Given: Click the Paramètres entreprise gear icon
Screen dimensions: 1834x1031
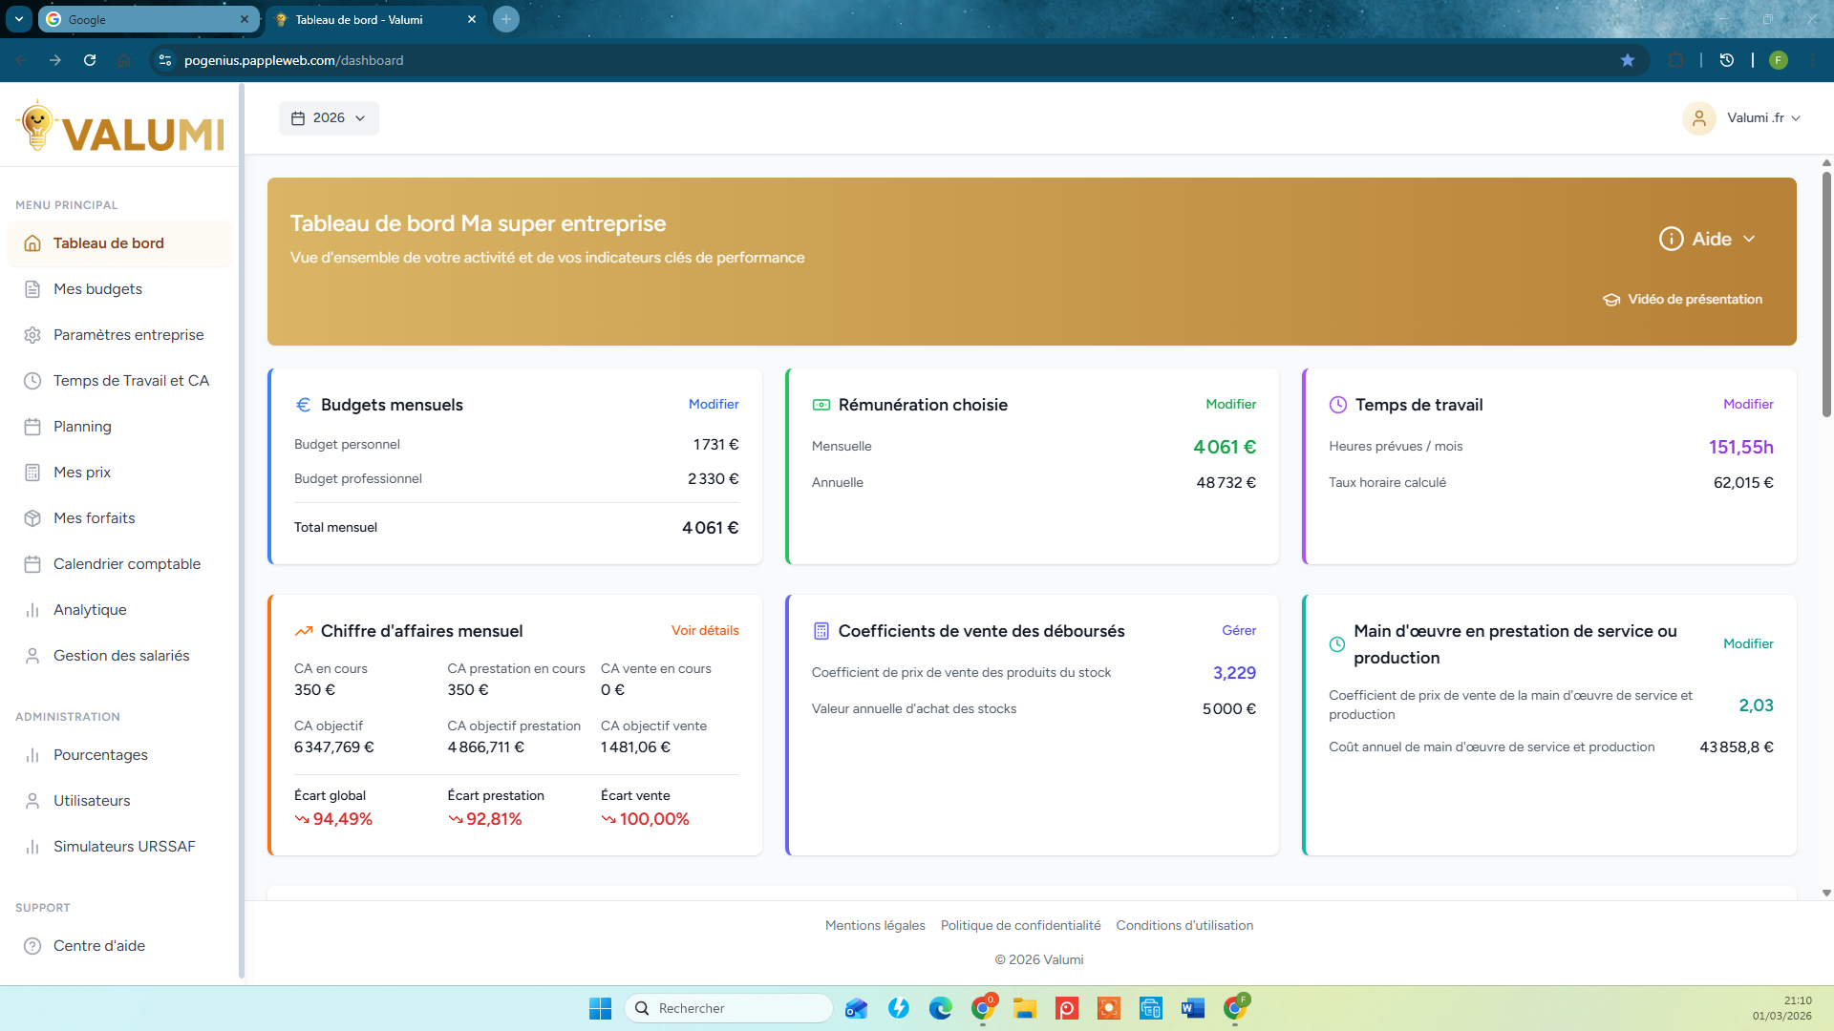Looking at the screenshot, I should [x=32, y=335].
